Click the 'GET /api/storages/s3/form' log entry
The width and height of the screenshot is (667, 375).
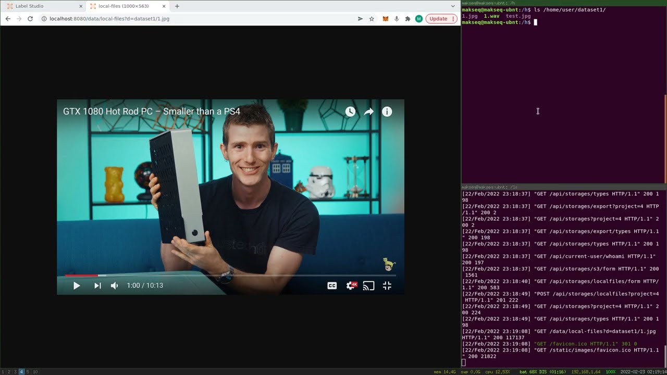[560, 272]
